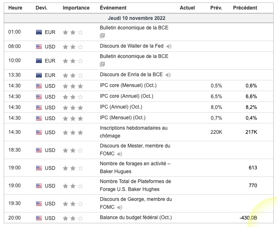Image resolution: width=277 pixels, height=227 pixels.
Task: Open Nombre de forages en activité link
Action: tap(135, 164)
